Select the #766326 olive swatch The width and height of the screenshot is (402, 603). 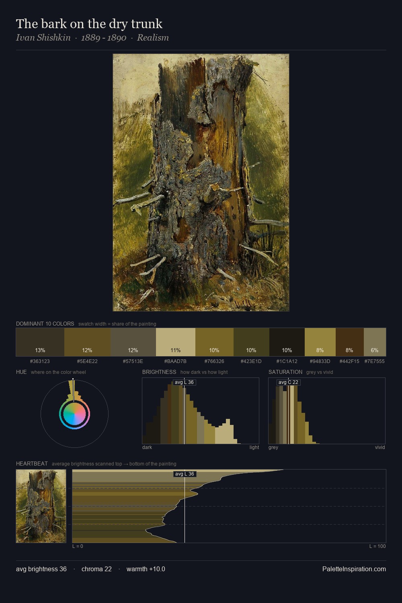(214, 342)
